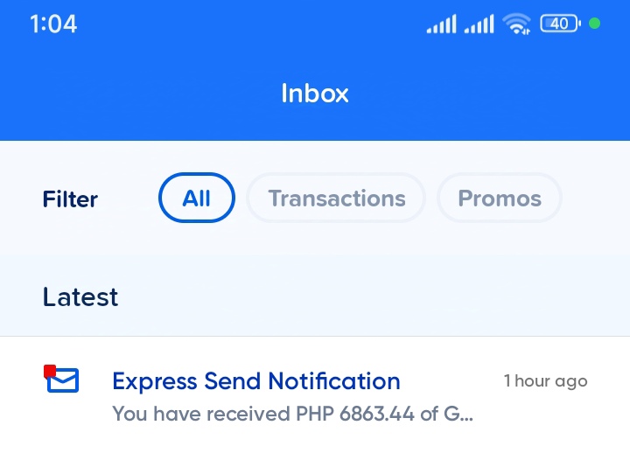Tap the Latest section heading
The image size is (630, 453).
point(80,297)
